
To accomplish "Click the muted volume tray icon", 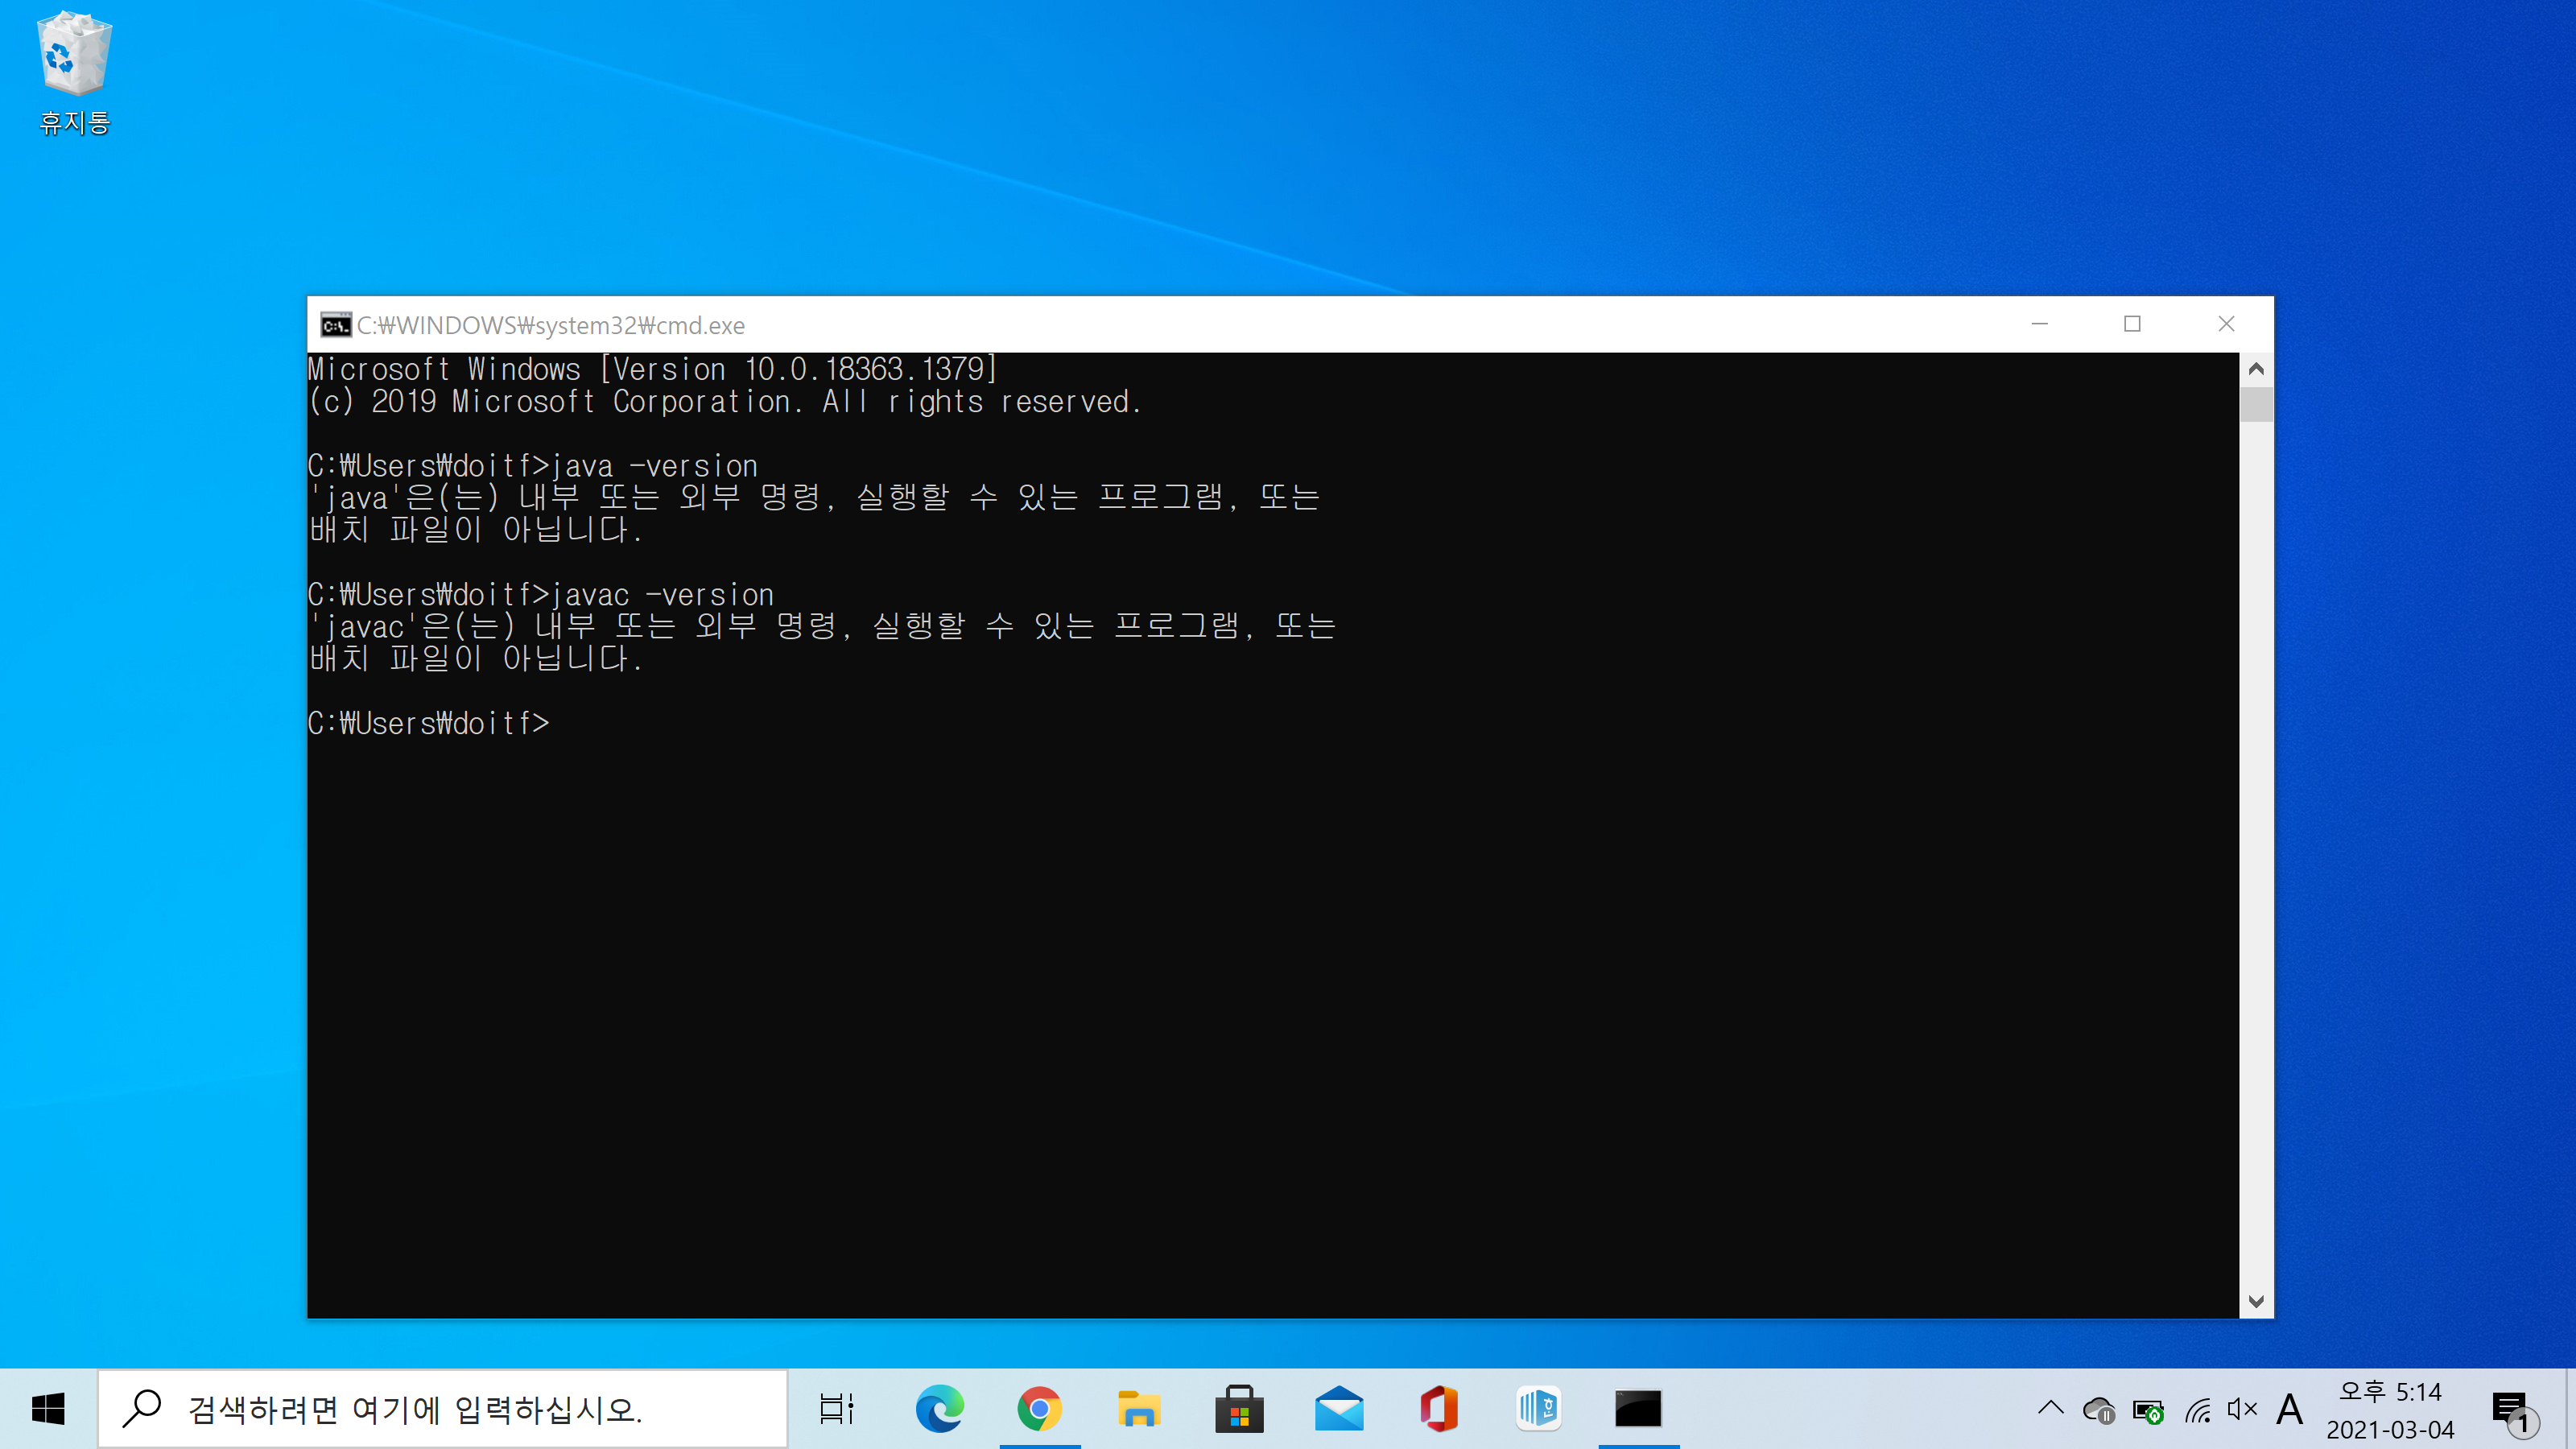I will click(x=2242, y=1410).
